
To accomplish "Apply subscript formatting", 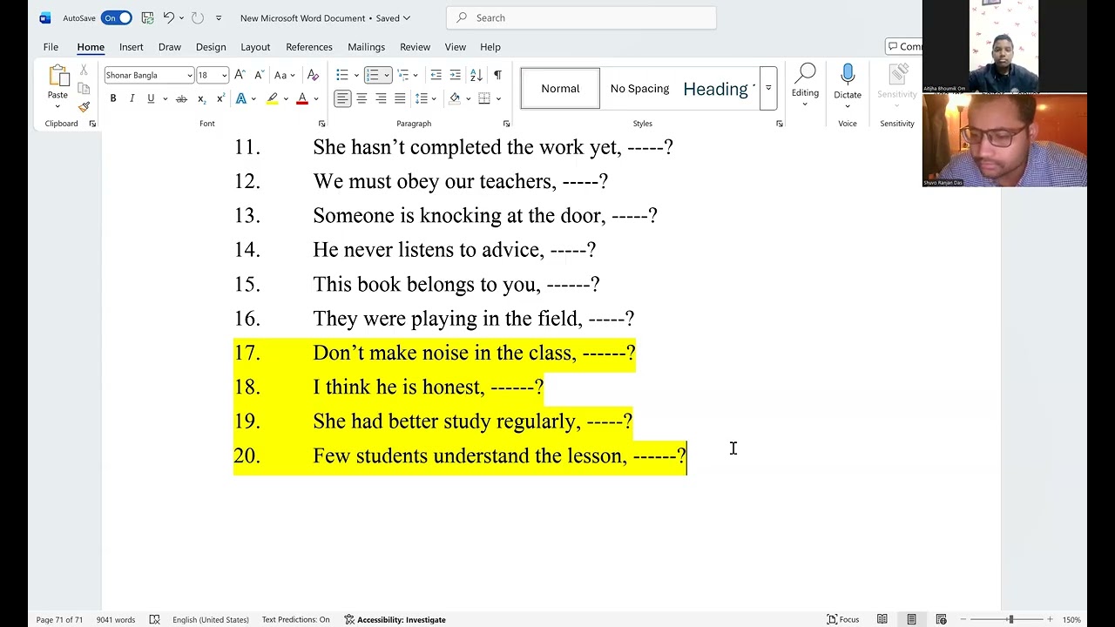I will click(201, 98).
